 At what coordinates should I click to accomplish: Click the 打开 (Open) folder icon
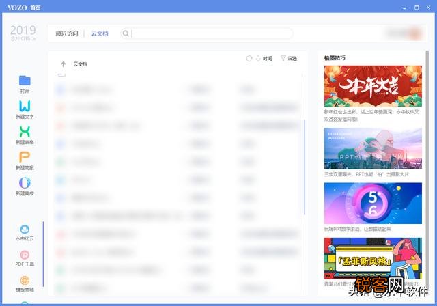pyautogui.click(x=25, y=81)
